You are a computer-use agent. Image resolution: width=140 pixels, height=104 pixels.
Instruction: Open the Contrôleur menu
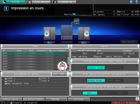click(79, 99)
